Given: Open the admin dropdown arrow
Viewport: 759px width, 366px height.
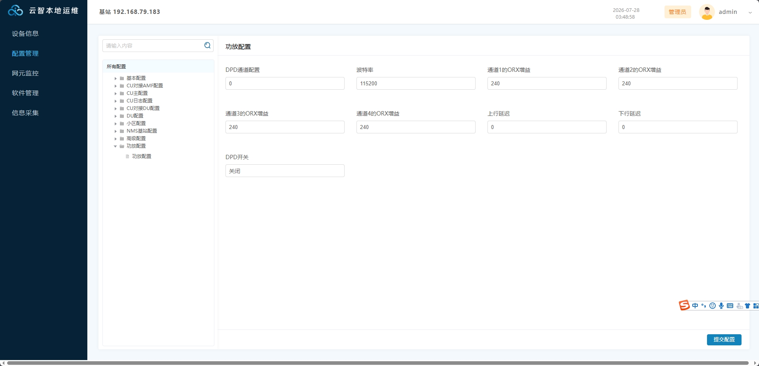Looking at the screenshot, I should (x=750, y=12).
